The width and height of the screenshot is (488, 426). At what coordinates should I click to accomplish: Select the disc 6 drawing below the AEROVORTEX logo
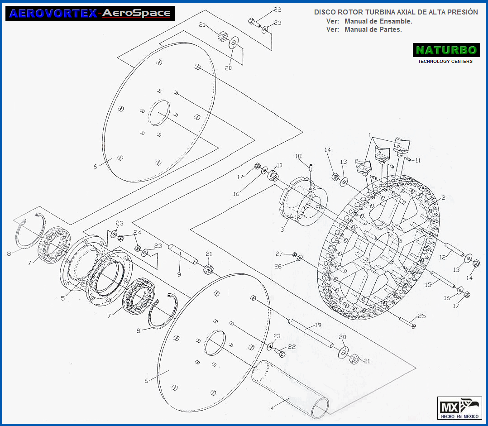point(159,112)
